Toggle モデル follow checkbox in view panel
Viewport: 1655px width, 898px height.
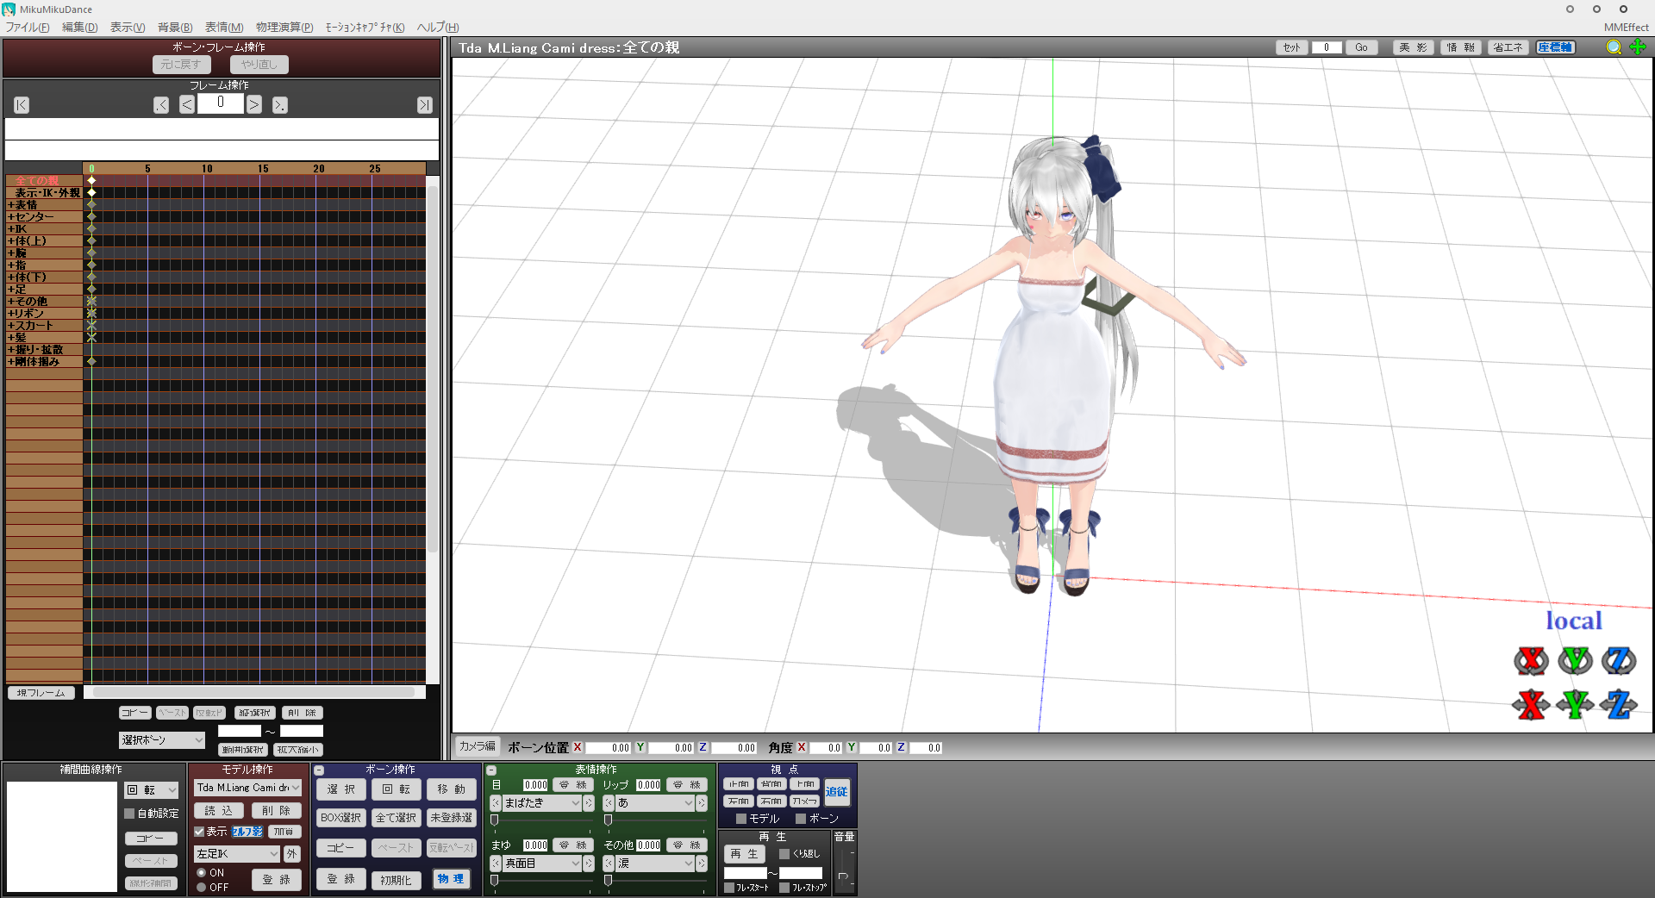741,819
